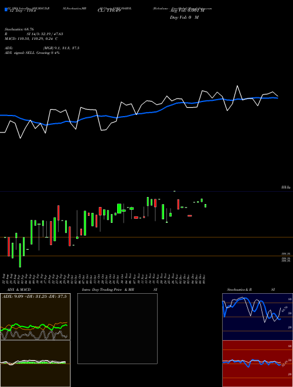The width and height of the screenshot is (293, 387).
Task: Select the 'MACD: 110.33, 110.29, 0.24 C' line
Action: click(x=31, y=39)
